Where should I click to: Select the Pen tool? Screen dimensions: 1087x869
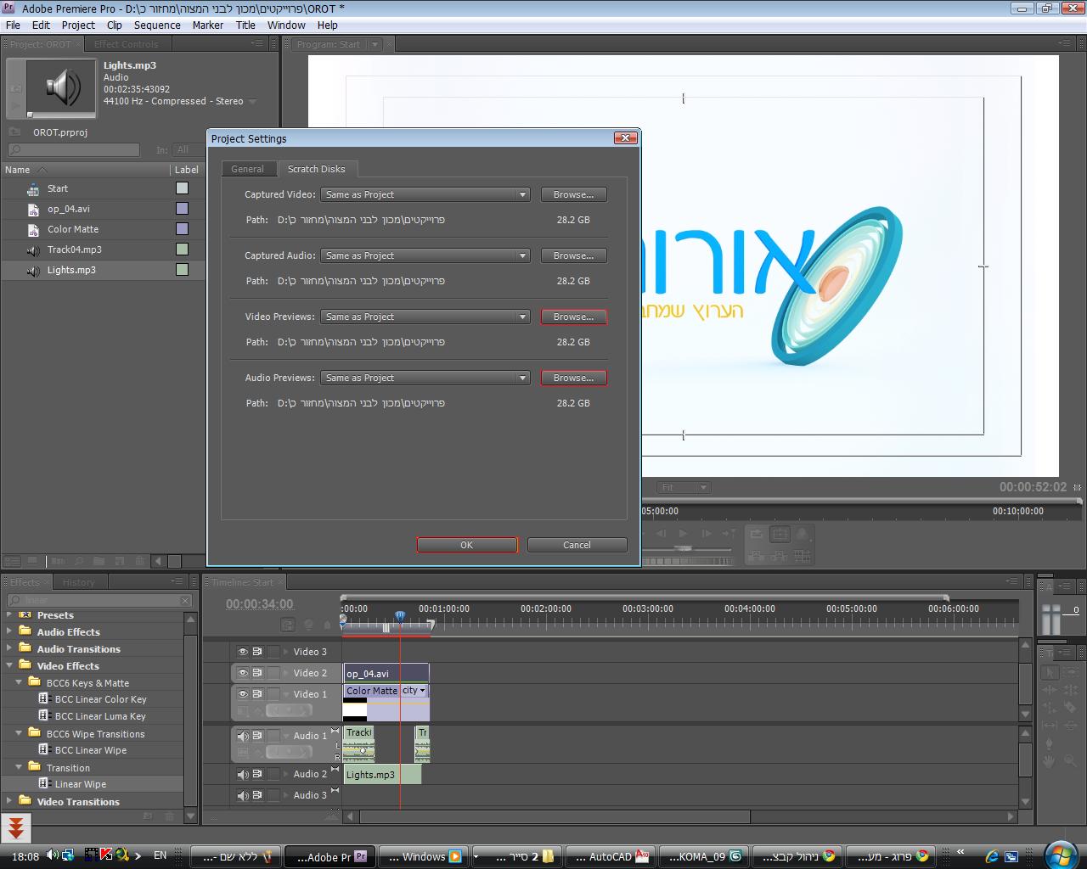[1050, 743]
